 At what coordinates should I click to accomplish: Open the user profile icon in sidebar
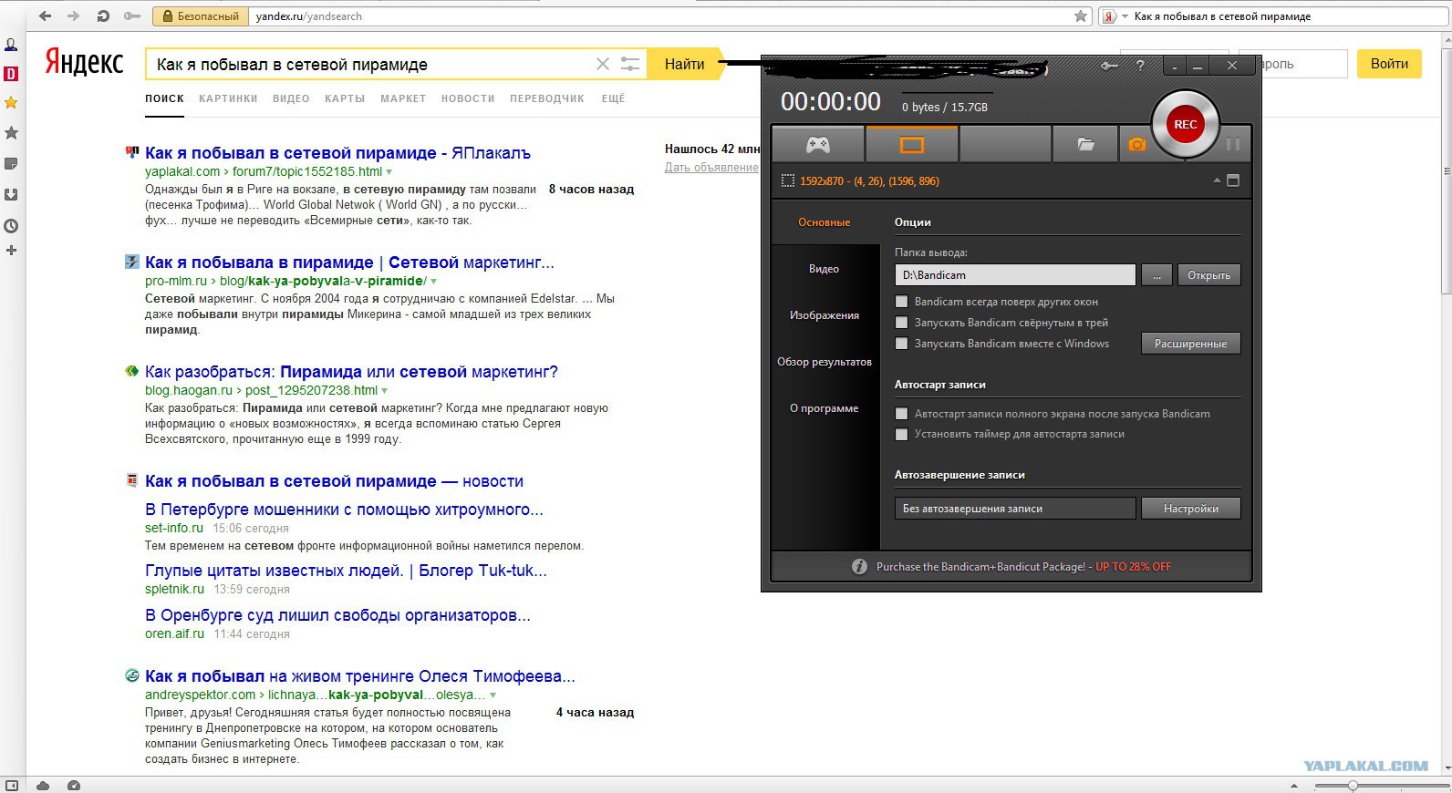click(x=11, y=45)
